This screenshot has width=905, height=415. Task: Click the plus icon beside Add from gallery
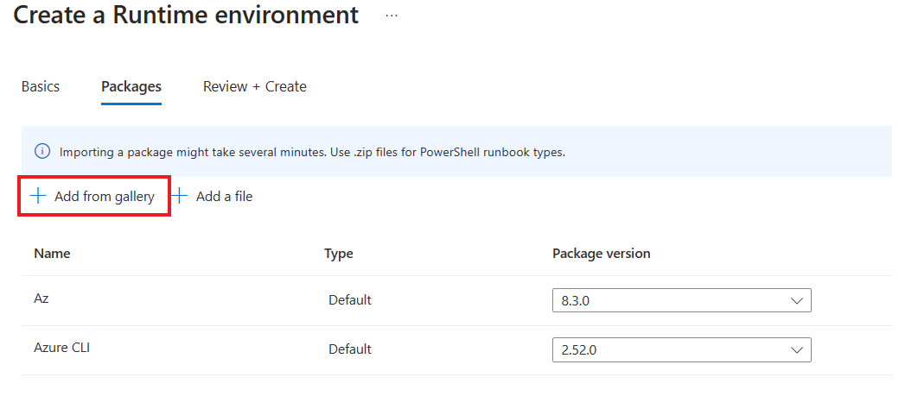pos(37,196)
